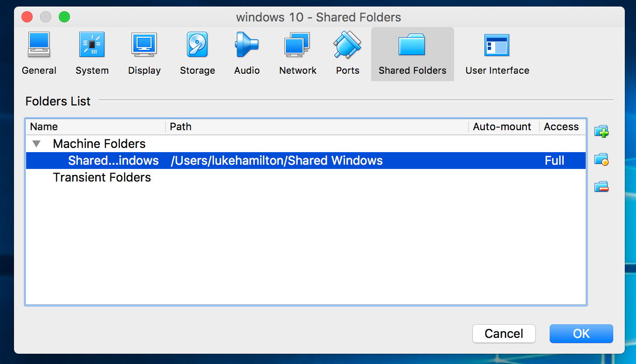
Task: Click the Name column header
Action: [96, 127]
